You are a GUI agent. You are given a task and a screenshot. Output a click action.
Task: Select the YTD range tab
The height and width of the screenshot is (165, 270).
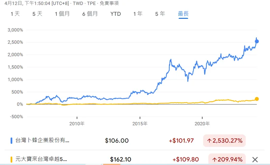(x=115, y=14)
